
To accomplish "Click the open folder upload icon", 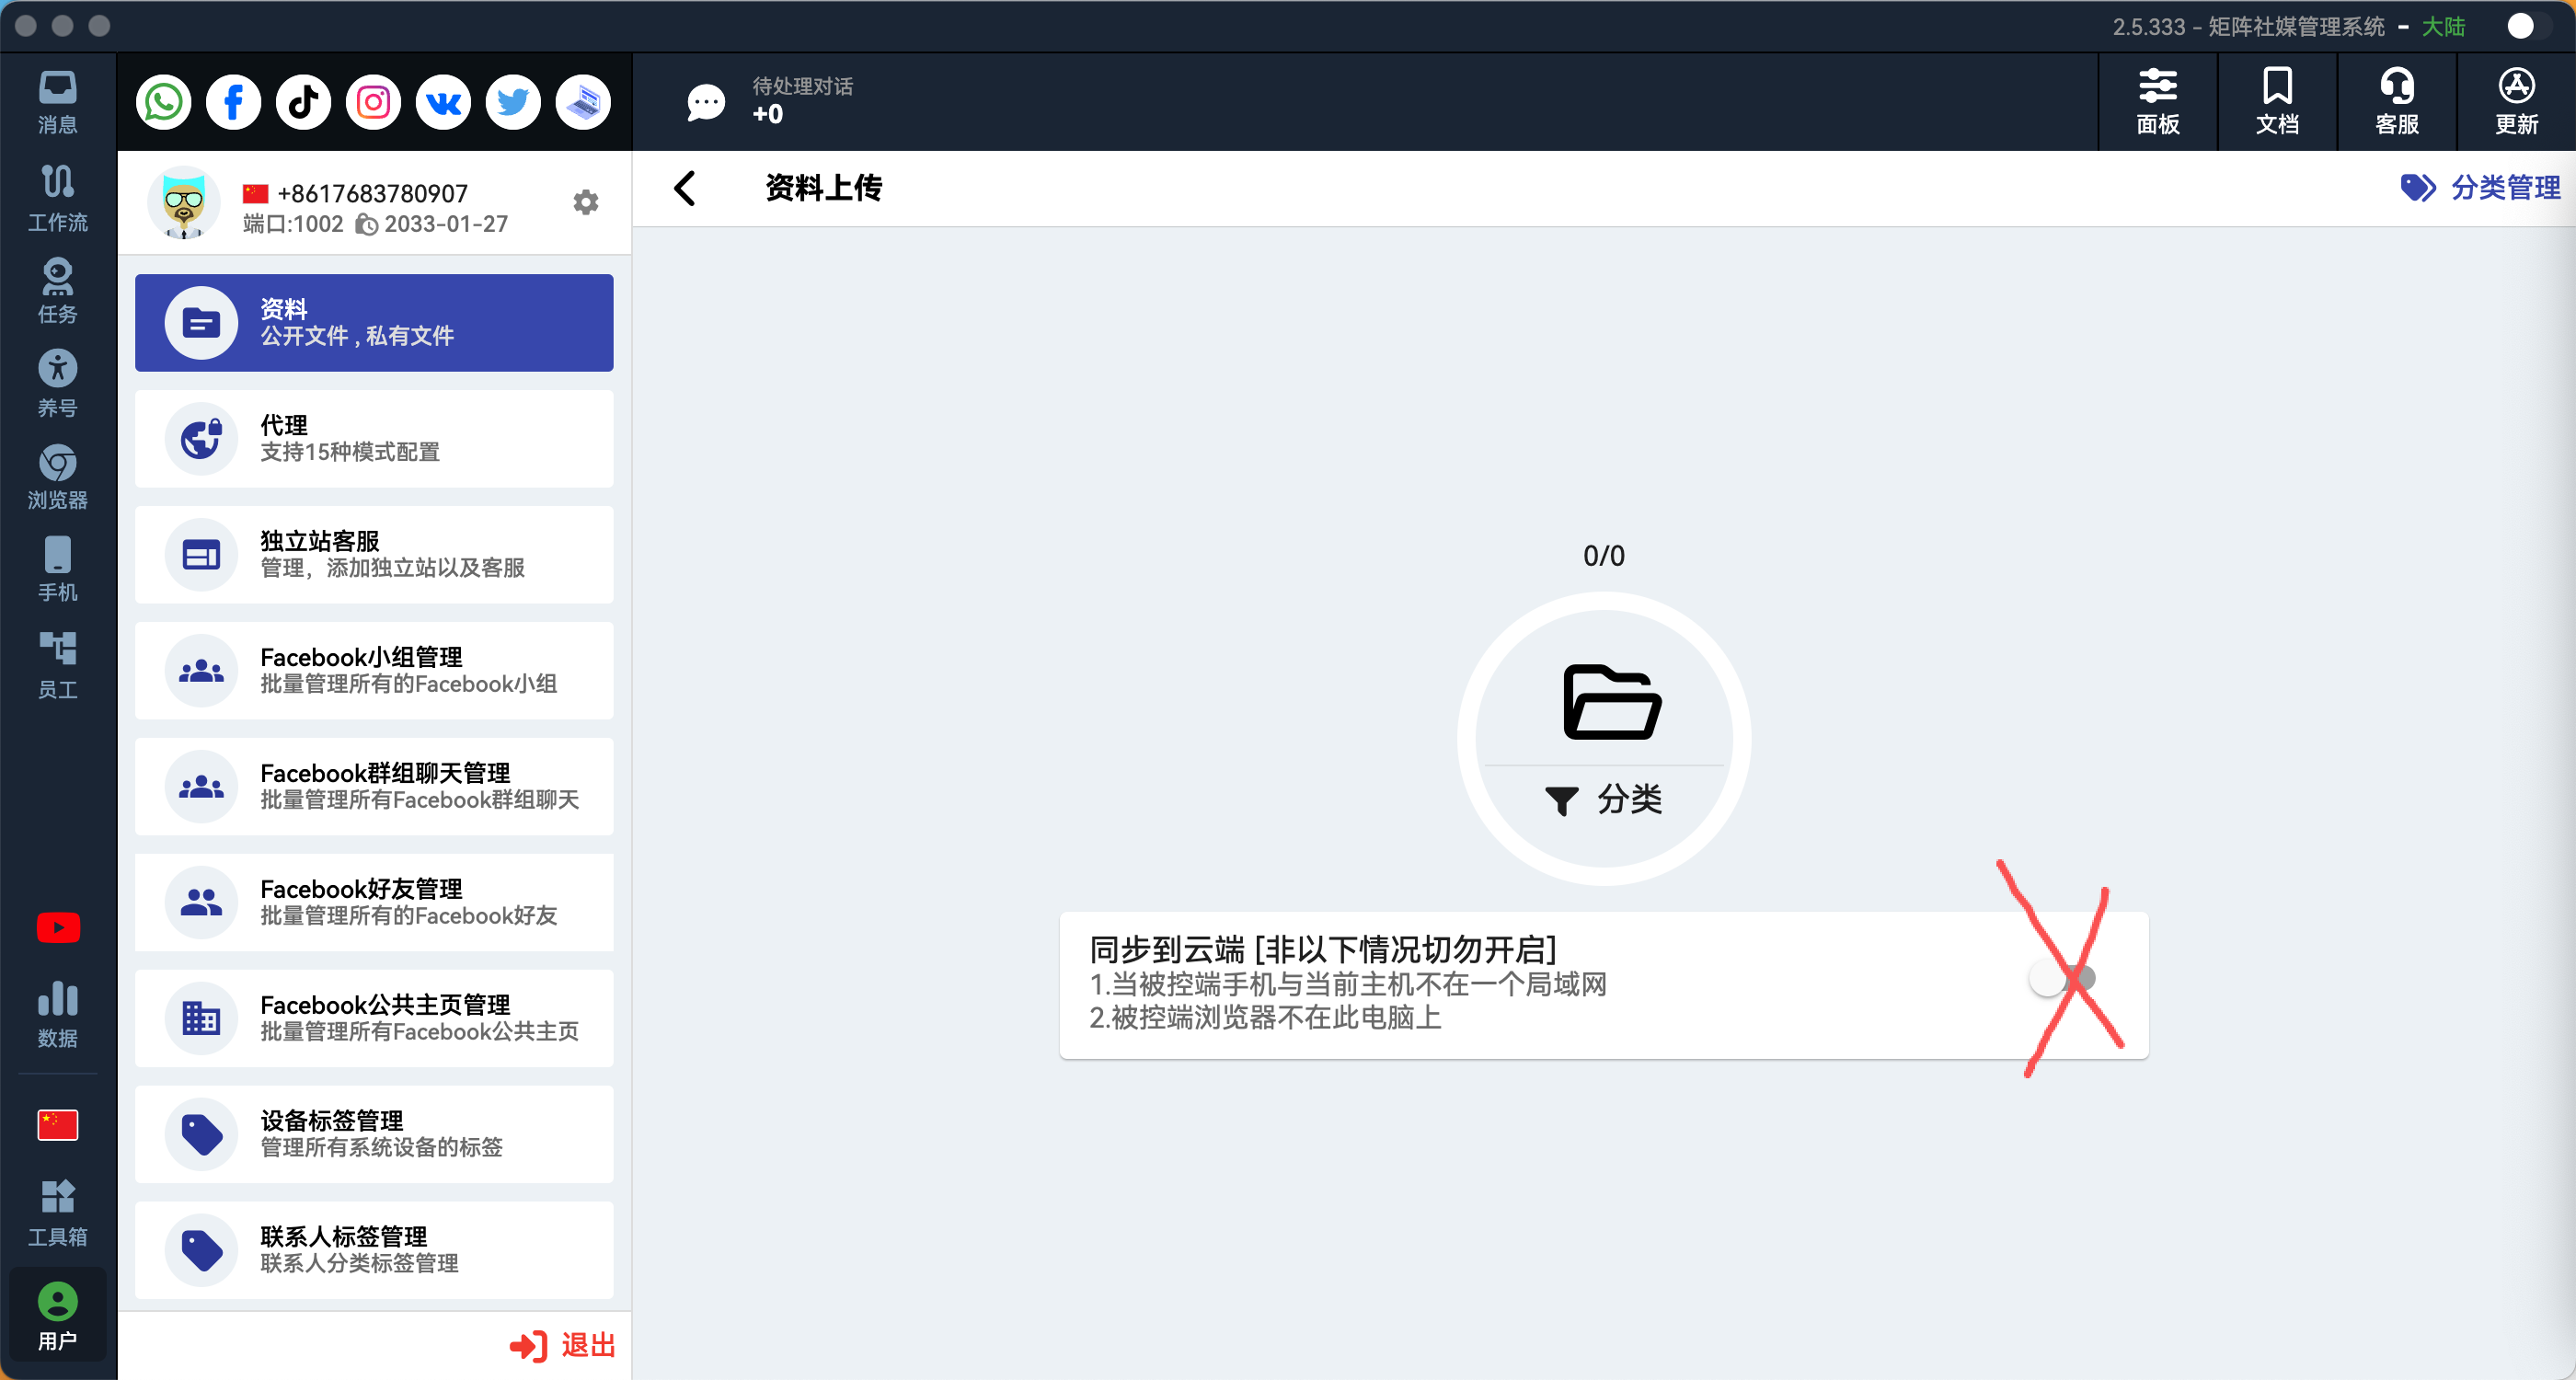I will pos(1611,702).
